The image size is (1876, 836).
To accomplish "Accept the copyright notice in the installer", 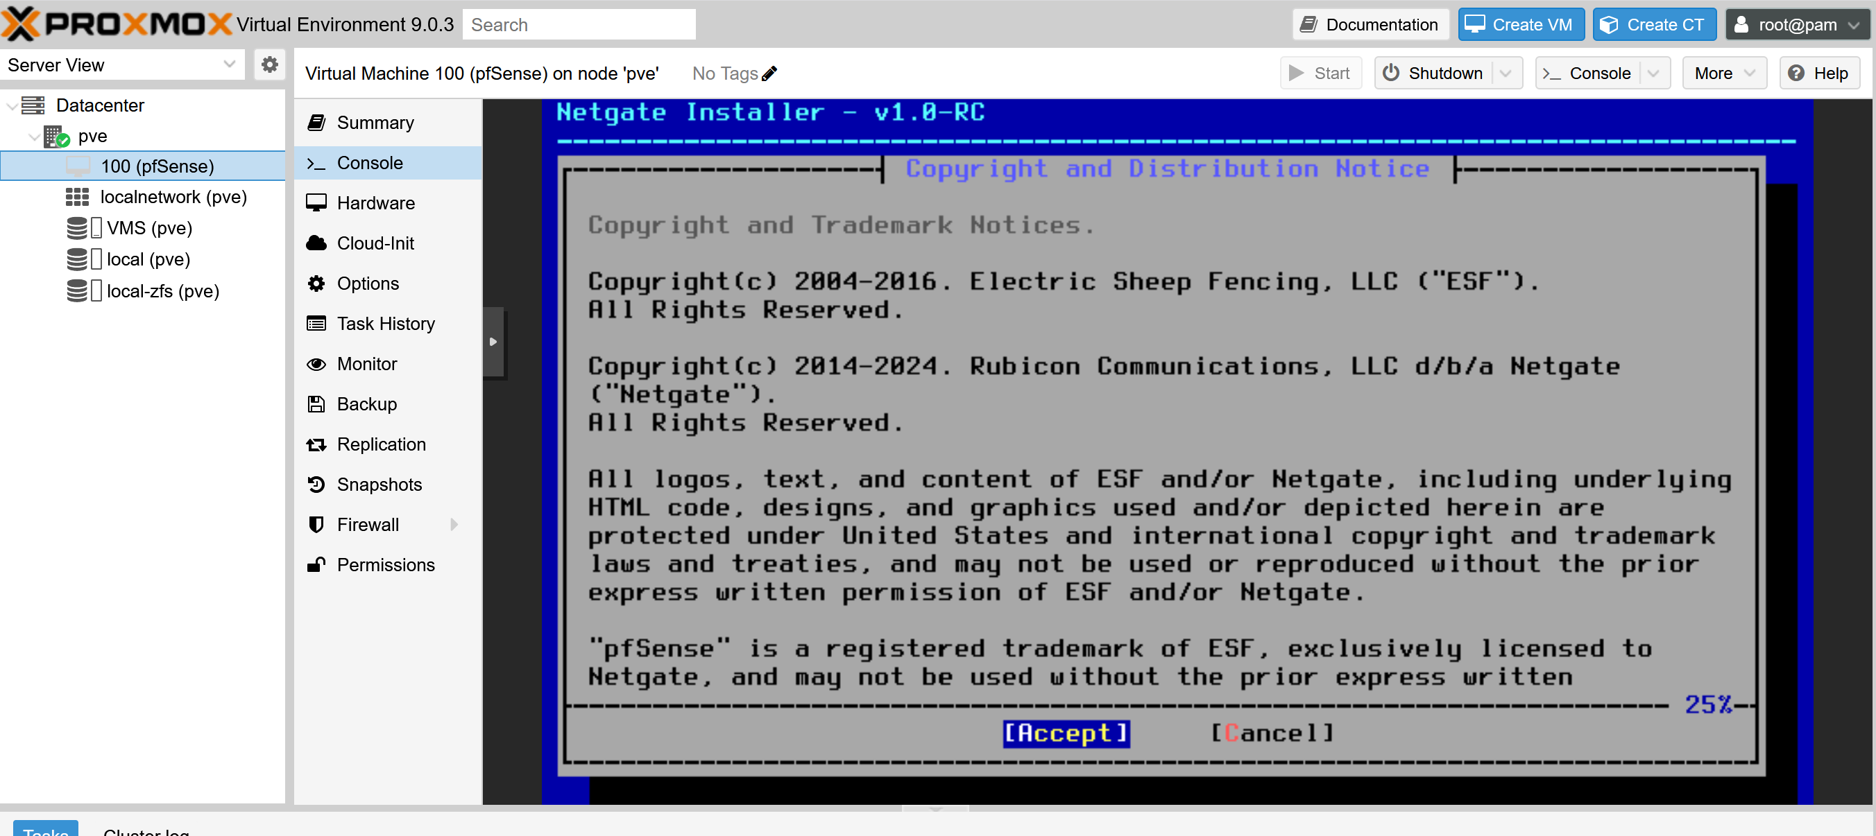I will (1066, 733).
